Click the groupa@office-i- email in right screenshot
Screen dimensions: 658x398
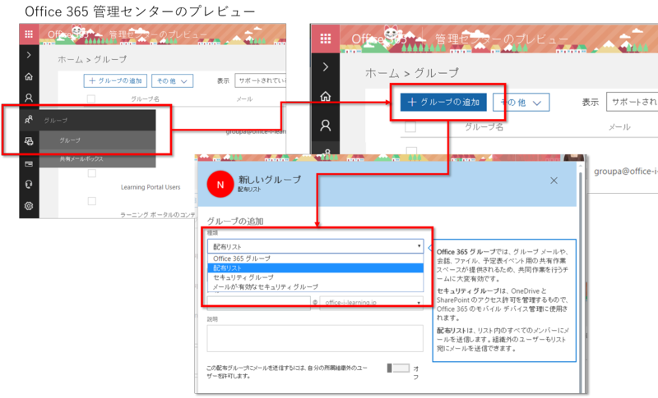click(626, 172)
